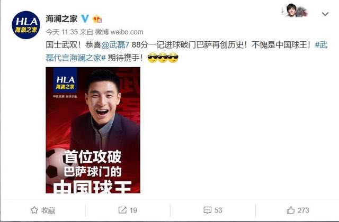This screenshot has width=339, height=222.
Task: Click the star icon to favorite post
Action: [x=34, y=210]
